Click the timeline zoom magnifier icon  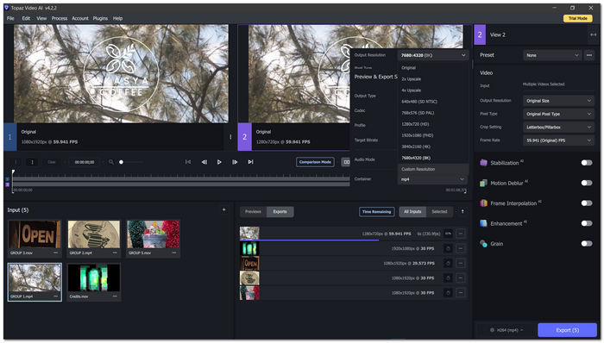[111, 162]
